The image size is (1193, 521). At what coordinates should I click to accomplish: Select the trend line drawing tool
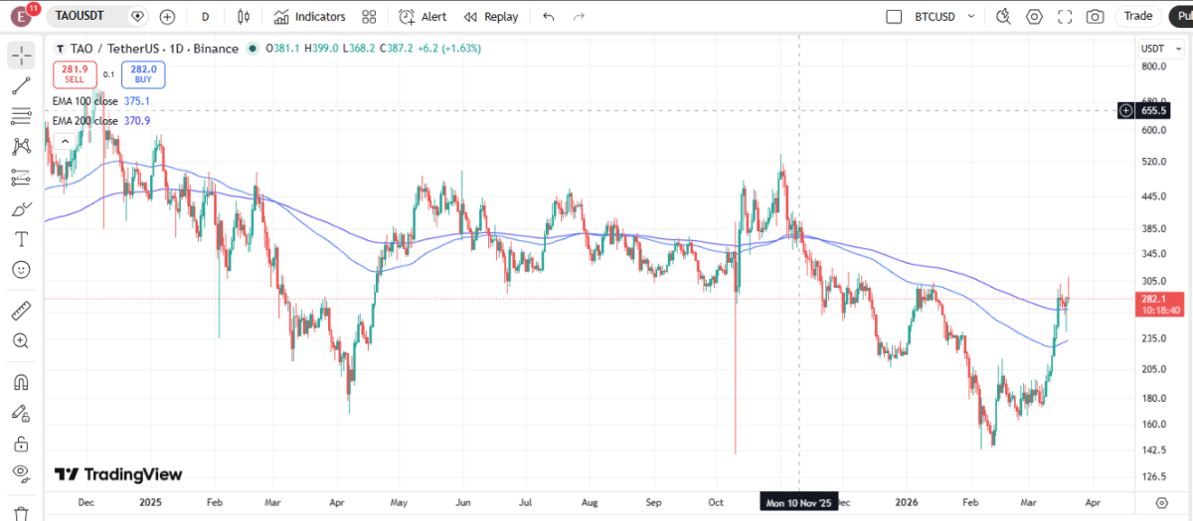[x=21, y=86]
